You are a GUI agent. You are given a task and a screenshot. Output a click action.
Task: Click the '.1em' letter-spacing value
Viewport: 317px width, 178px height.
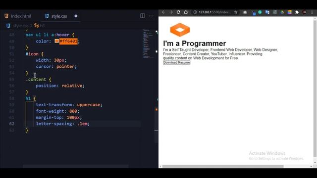82,124
